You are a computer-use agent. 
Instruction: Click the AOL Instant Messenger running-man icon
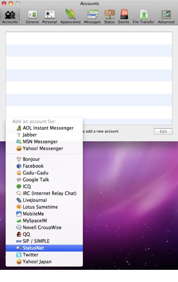click(19, 128)
